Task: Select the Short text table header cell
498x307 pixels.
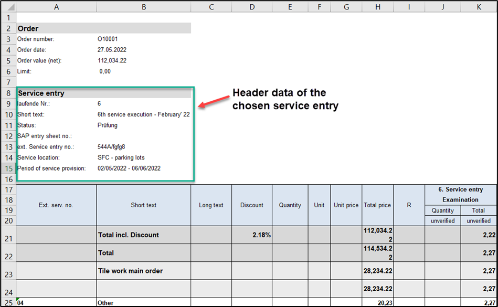Action: (x=143, y=205)
